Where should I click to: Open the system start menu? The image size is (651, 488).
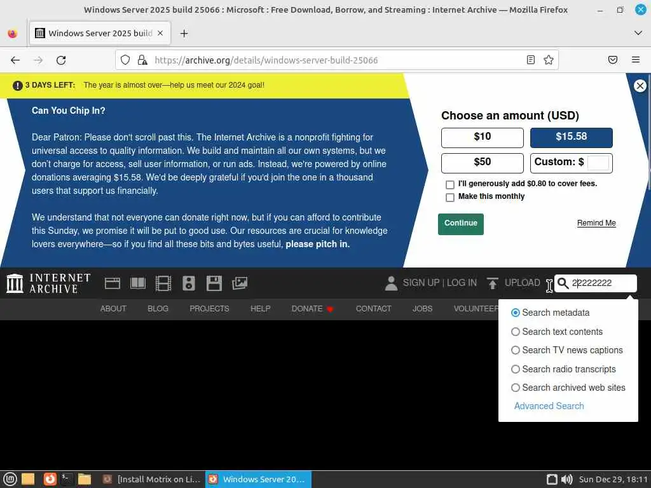(10, 479)
